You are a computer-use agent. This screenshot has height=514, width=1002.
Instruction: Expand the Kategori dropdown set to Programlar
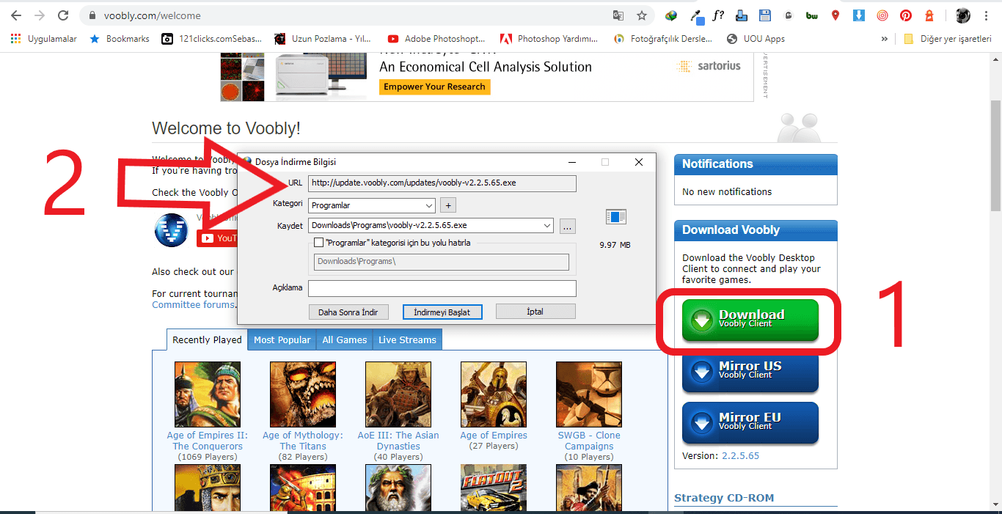(x=372, y=205)
